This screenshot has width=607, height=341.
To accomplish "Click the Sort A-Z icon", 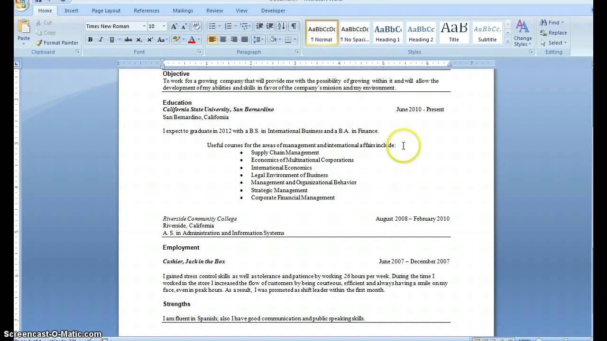I will click(x=282, y=27).
